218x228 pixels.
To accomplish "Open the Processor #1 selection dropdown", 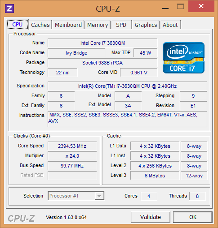I will click(x=76, y=196).
